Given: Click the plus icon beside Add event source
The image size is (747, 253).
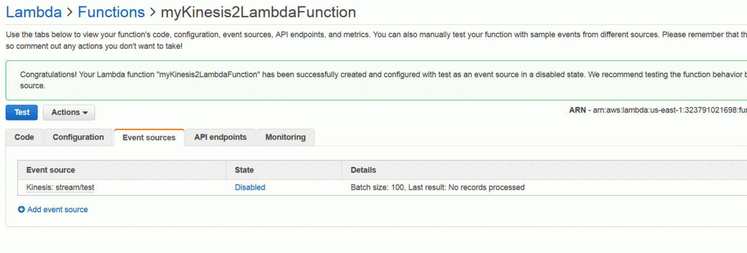Looking at the screenshot, I should pos(21,210).
